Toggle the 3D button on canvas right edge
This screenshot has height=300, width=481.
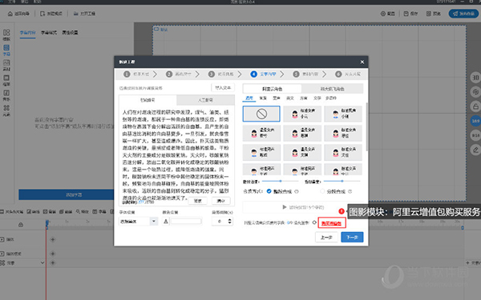click(475, 78)
